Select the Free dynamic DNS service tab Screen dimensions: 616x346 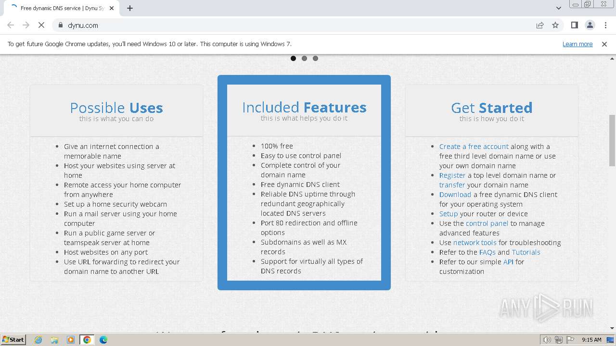coord(63,8)
